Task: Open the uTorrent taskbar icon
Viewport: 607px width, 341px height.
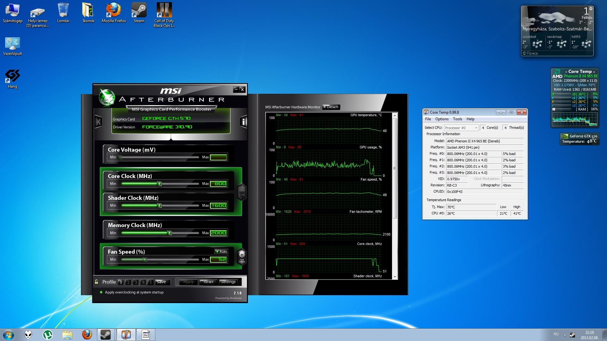Action: [x=48, y=335]
